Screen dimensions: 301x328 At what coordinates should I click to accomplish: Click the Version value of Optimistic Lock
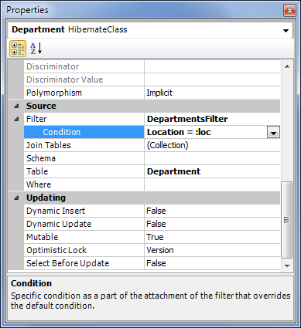160,250
